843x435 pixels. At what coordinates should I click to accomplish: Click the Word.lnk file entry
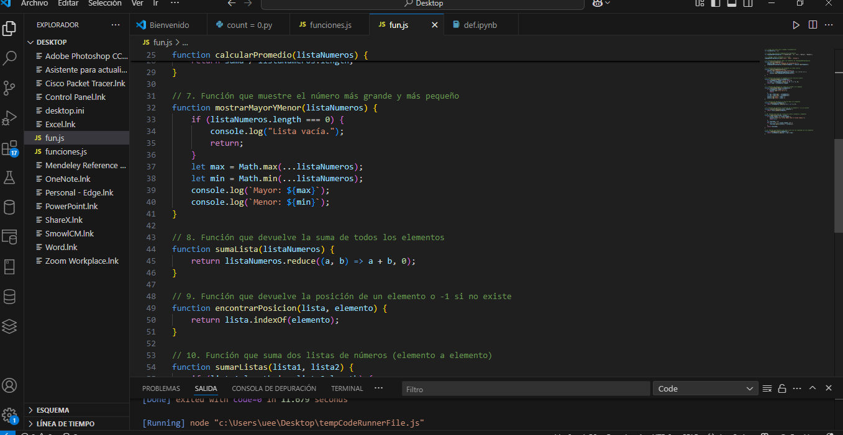coord(76,247)
